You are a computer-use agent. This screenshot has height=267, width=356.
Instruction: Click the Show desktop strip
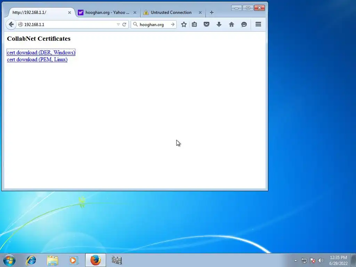[354, 260]
